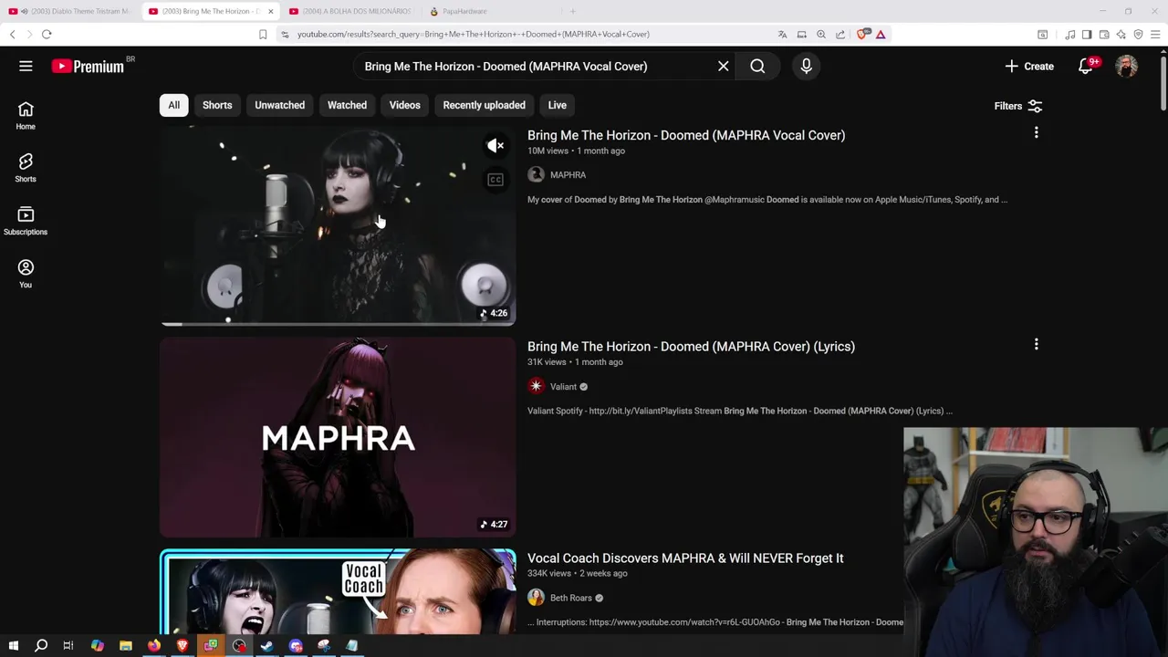Translate the page via address bar icon

coord(782,34)
